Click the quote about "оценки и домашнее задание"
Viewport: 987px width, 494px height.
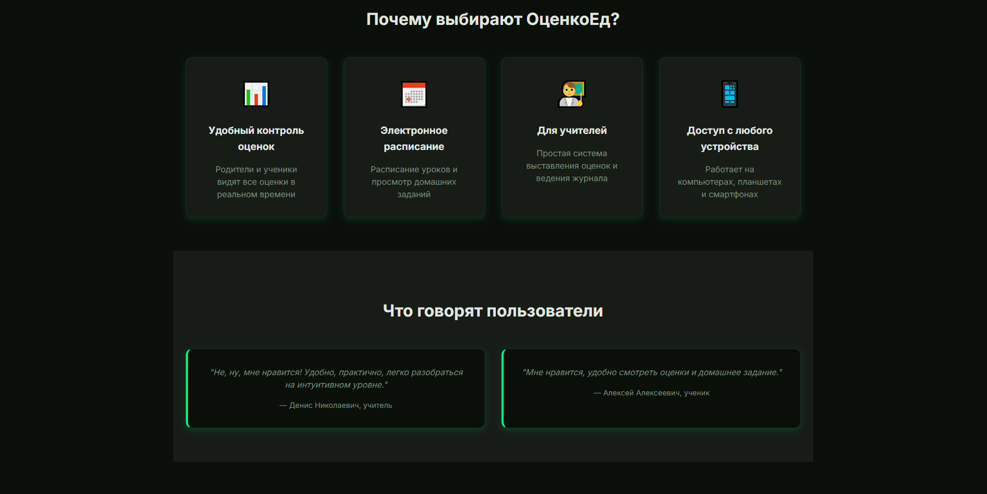(x=652, y=372)
